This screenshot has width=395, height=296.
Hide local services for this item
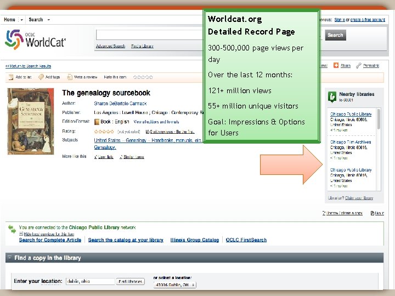pos(49,234)
